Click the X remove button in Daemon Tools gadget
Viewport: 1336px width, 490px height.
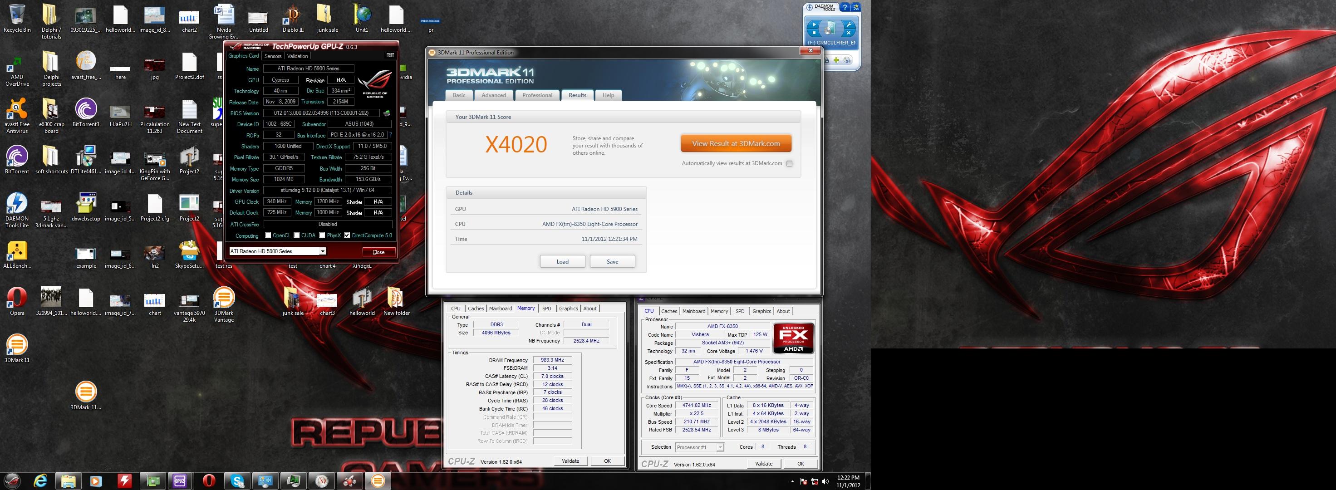tap(849, 33)
